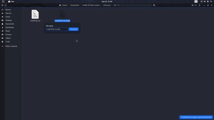This screenshot has width=214, height=120.
Task: Open search with the magnifier icon
Action: pyautogui.click(x=154, y=5)
